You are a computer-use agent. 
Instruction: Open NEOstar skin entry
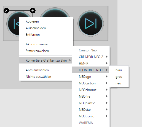[x=91, y=110]
